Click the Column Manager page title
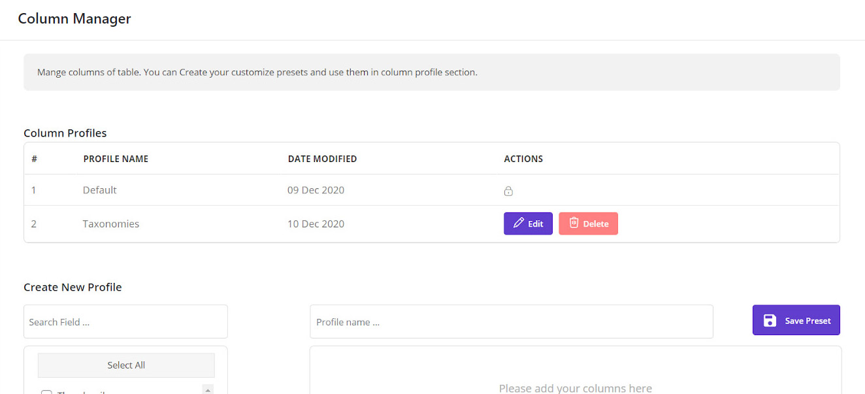The height and width of the screenshot is (394, 865). (74, 19)
